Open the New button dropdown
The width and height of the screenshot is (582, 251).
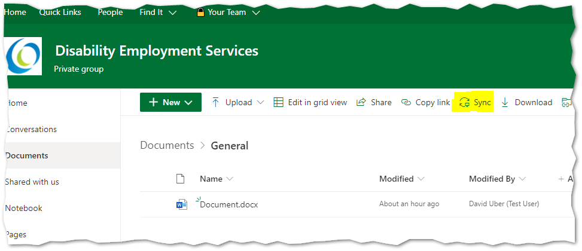tap(170, 102)
